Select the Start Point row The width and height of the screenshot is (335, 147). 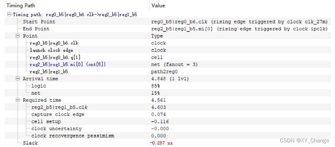tap(168, 21)
